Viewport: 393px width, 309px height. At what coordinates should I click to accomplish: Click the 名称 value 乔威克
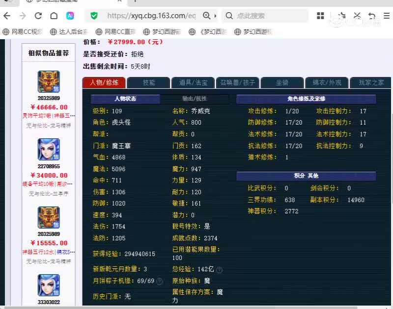pos(200,111)
